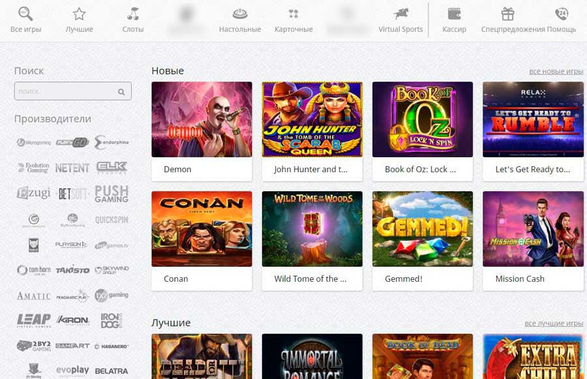Launch the Conan game thumbnail
The image size is (587, 379).
tap(202, 229)
